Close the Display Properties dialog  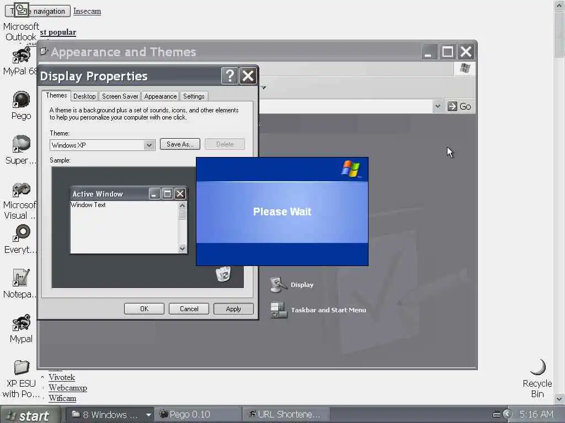point(248,76)
